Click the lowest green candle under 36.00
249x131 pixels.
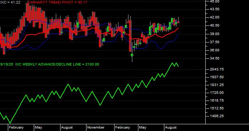pyautogui.click(x=132, y=55)
